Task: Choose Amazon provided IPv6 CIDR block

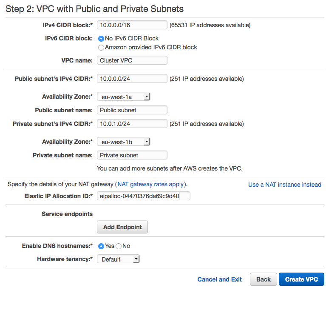Action: [x=101, y=48]
